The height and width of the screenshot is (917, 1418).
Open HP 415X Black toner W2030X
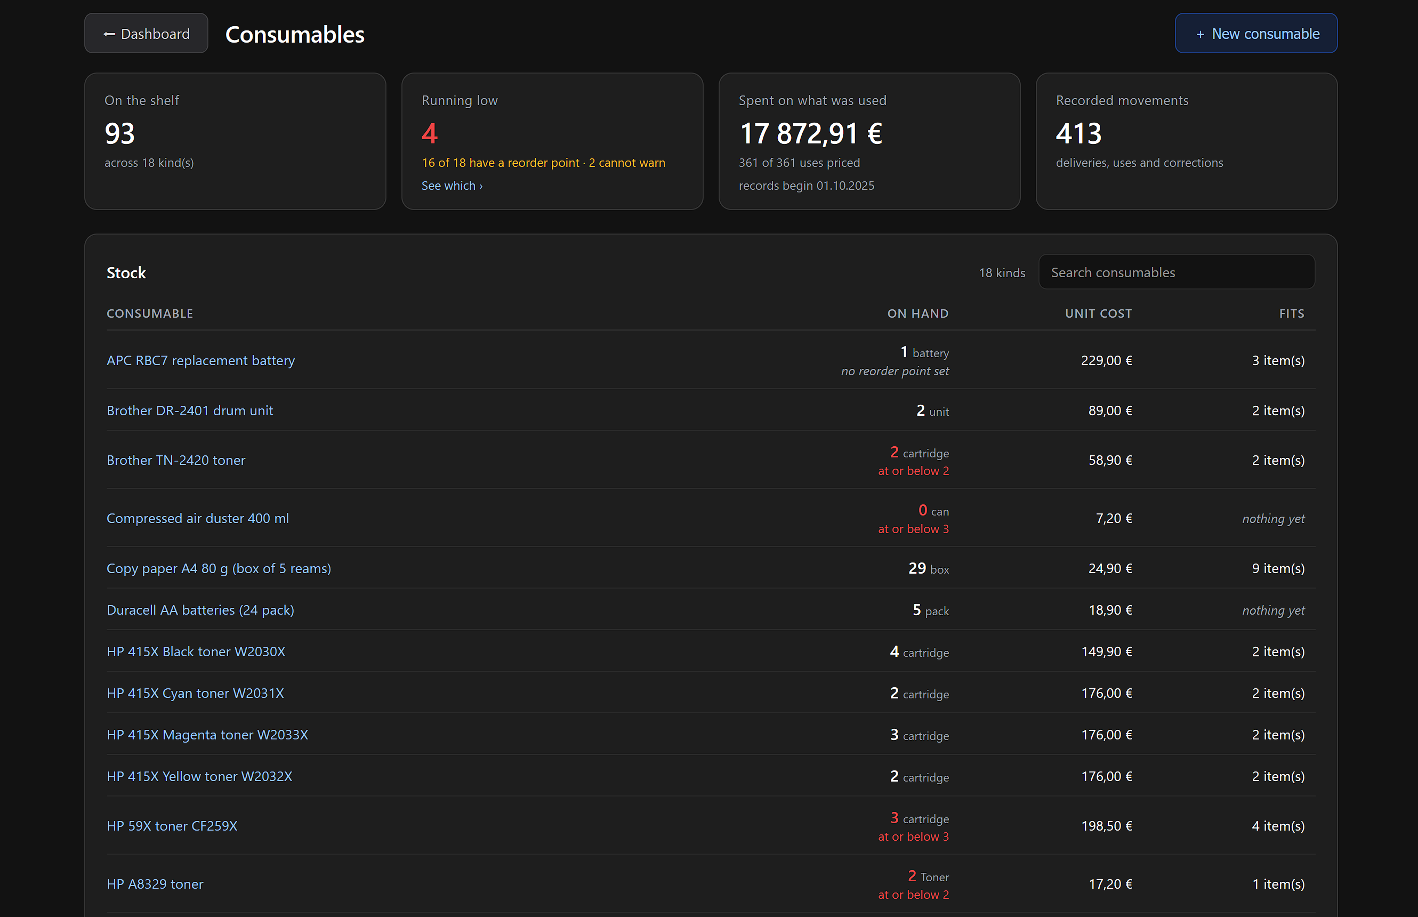[x=196, y=651]
